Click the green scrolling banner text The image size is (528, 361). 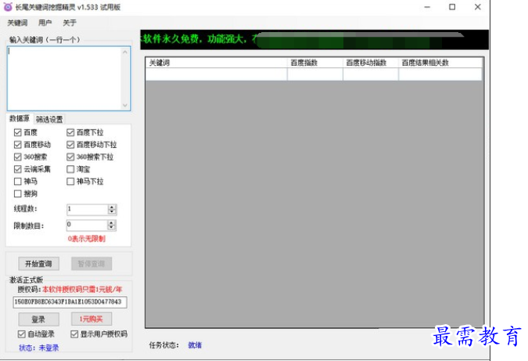click(199, 39)
